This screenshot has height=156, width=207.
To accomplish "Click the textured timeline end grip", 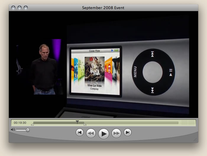I will pos(188,123).
